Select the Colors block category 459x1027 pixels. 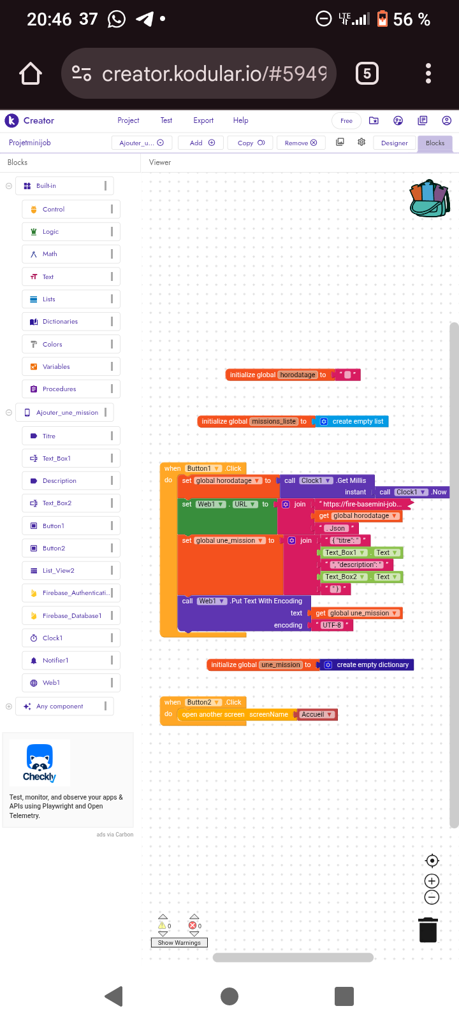pos(52,345)
